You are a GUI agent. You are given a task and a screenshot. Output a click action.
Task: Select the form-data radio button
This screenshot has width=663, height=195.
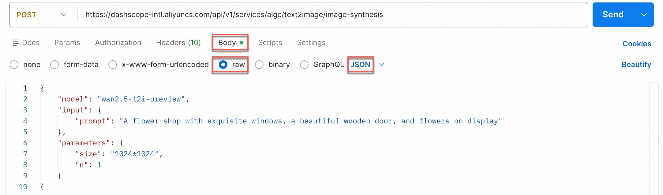click(54, 65)
